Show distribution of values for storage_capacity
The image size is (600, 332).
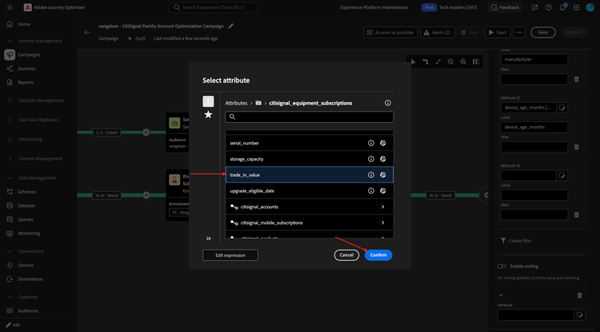point(382,159)
